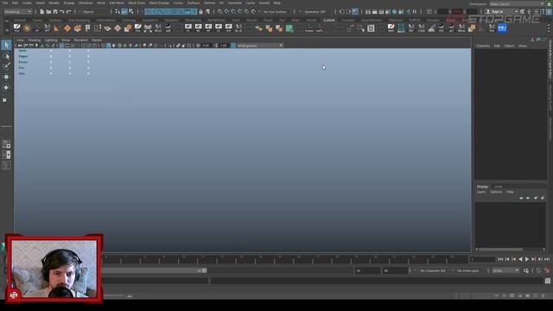Image resolution: width=553 pixels, height=311 pixels.
Task: Create a new empty display layer icon
Action: pos(536,198)
